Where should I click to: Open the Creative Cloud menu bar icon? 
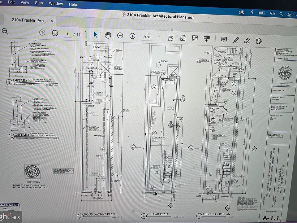(x=241, y=12)
